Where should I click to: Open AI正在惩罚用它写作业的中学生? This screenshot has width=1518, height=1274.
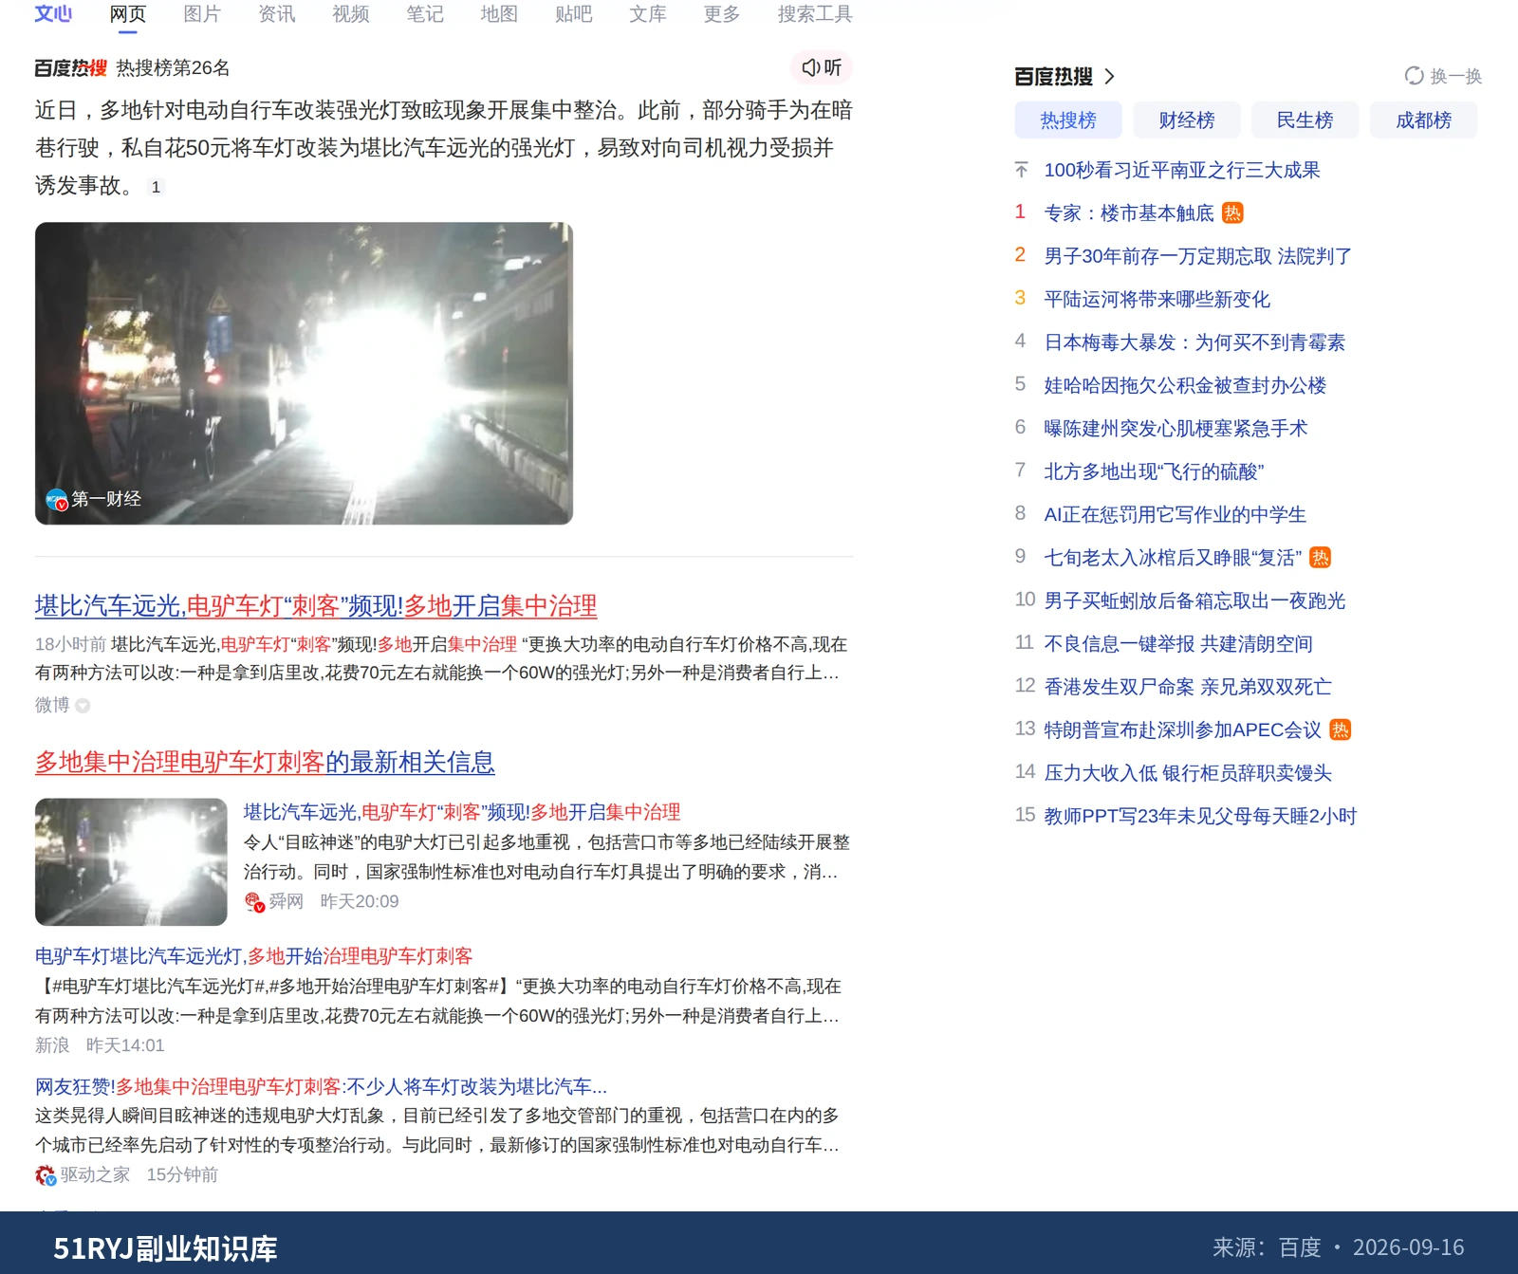[x=1175, y=515]
